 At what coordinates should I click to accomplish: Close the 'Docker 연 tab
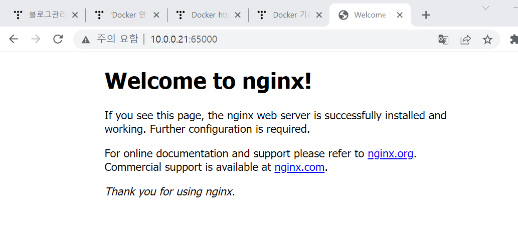point(156,15)
